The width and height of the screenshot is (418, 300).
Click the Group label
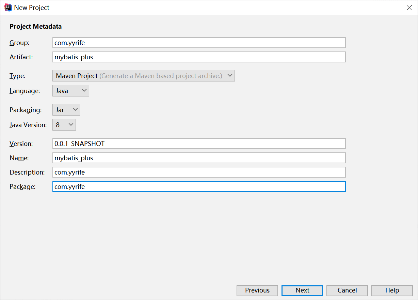coord(19,43)
